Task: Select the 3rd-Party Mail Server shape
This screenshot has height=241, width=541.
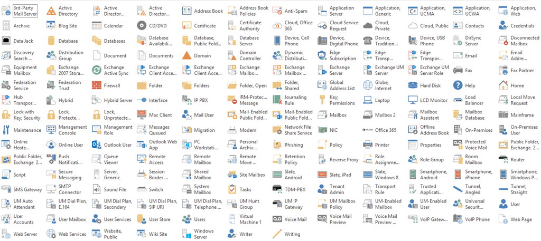Action: [6, 11]
